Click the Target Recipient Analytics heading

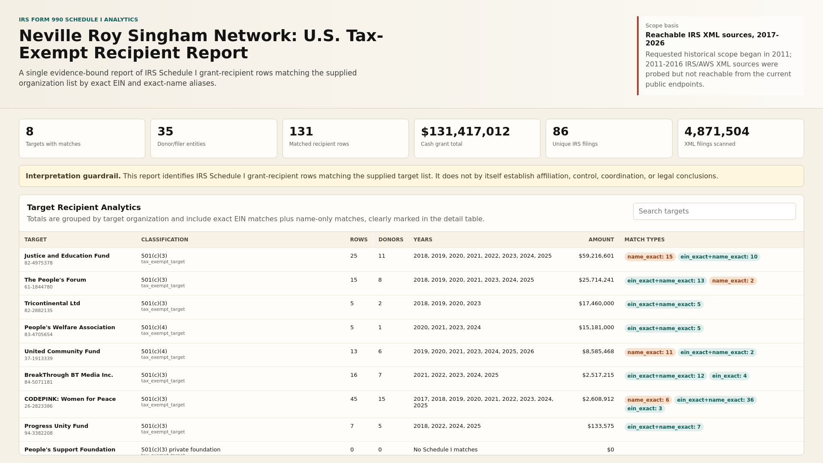84,207
